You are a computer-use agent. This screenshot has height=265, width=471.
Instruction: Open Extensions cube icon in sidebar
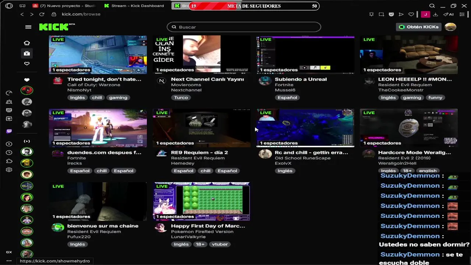9,161
